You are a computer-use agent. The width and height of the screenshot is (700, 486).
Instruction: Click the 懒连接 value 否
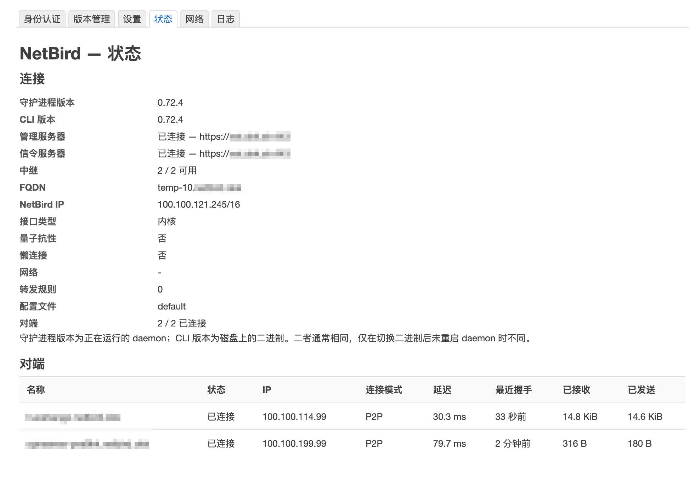tap(162, 255)
